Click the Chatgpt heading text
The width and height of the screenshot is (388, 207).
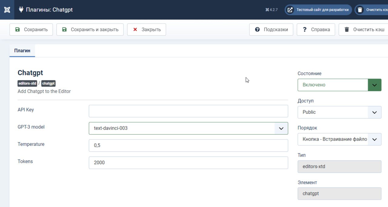pyautogui.click(x=30, y=73)
